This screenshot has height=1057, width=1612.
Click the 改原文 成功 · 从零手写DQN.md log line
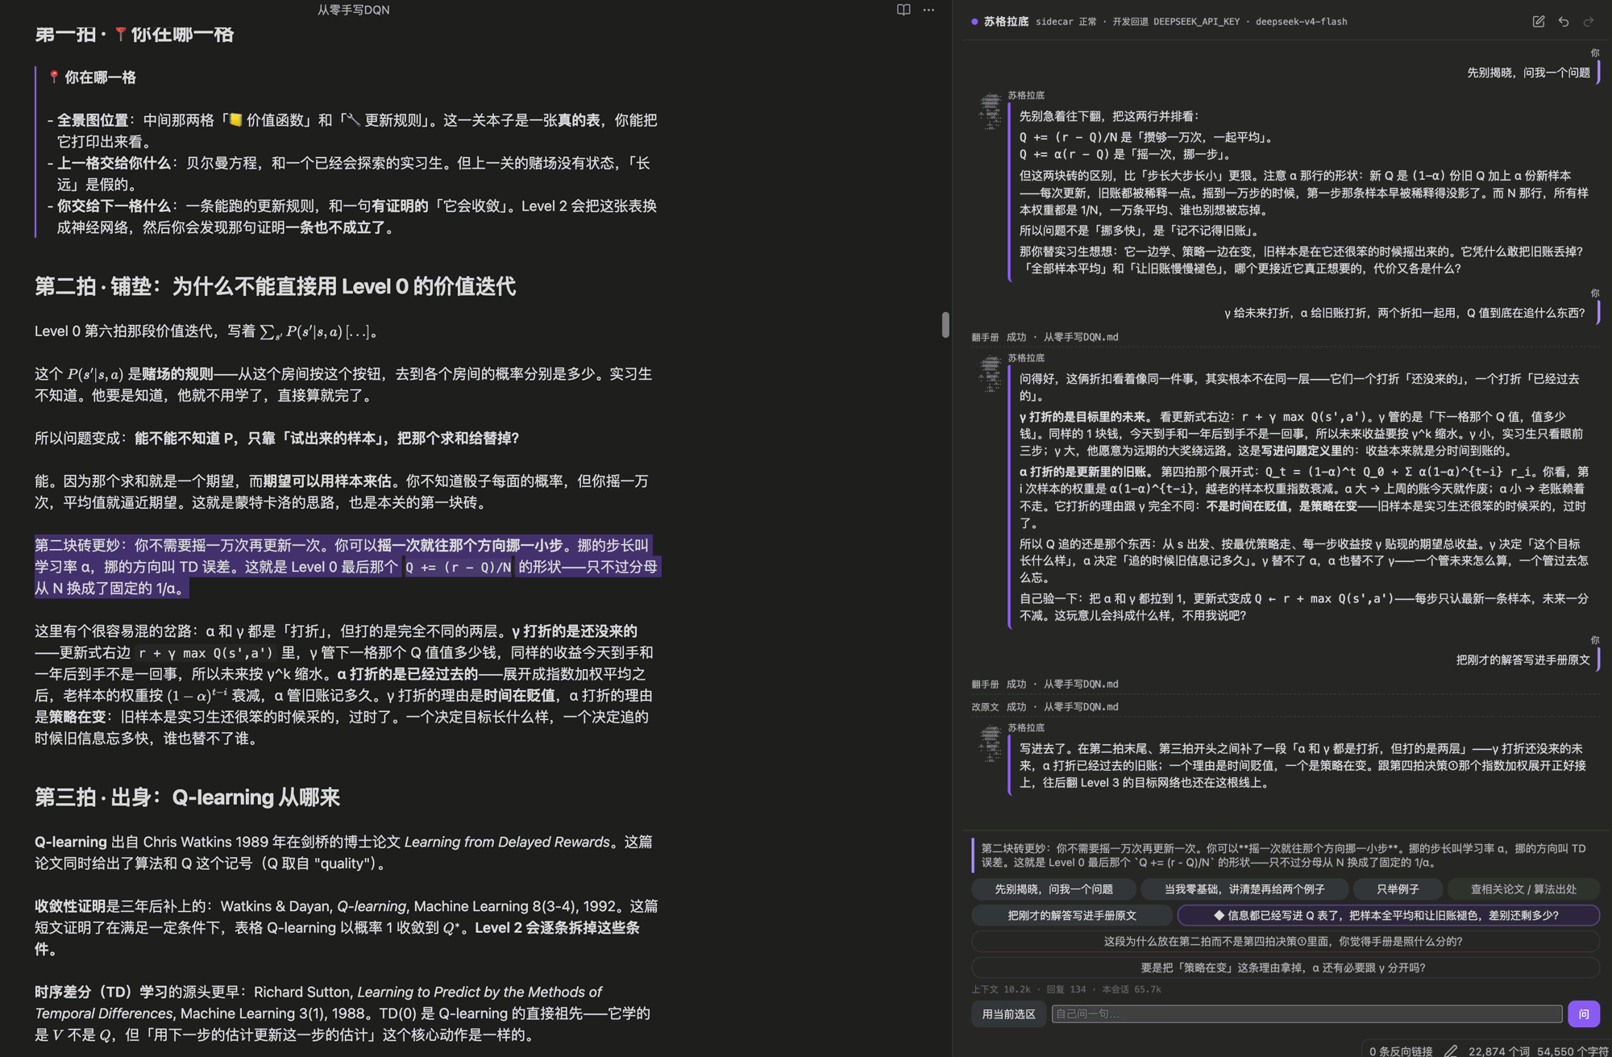pos(1045,706)
